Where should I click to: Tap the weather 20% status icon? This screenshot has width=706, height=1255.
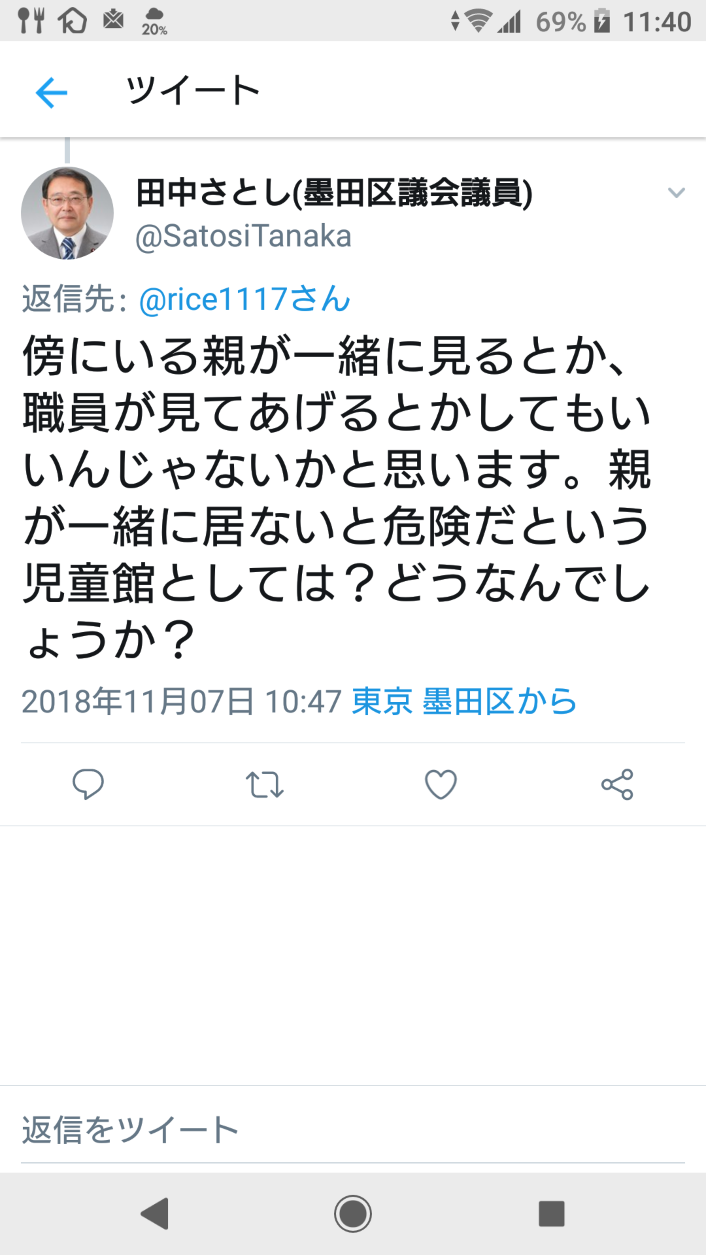pyautogui.click(x=155, y=22)
